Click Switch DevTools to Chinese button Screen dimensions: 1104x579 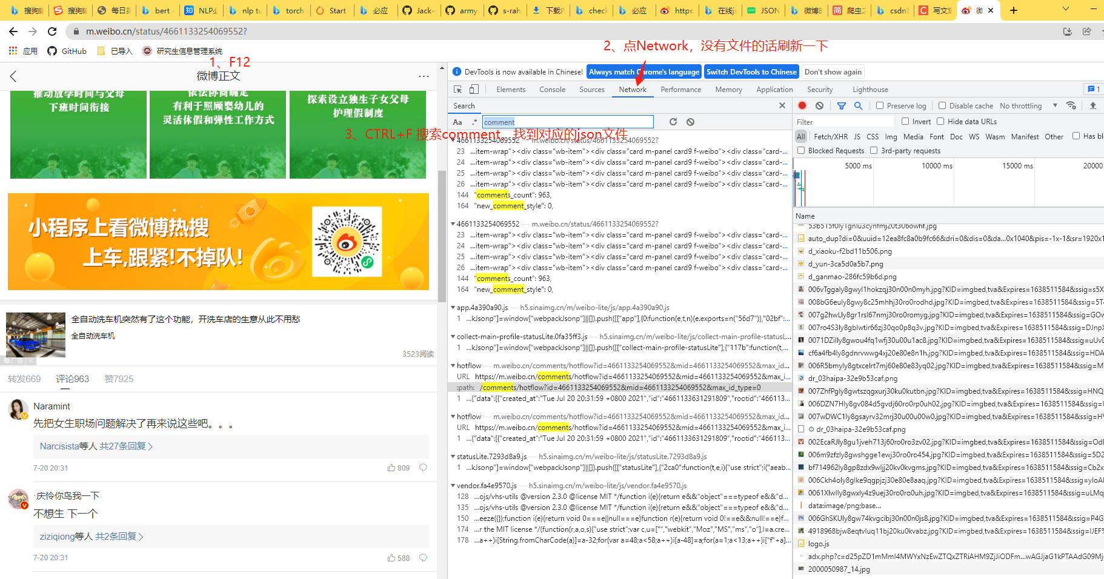(751, 72)
